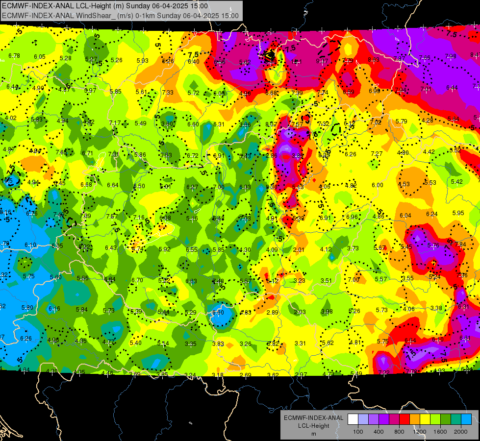Click the wind shear value 6.64
This screenshot has height=441, width=480.
(x=113, y=185)
